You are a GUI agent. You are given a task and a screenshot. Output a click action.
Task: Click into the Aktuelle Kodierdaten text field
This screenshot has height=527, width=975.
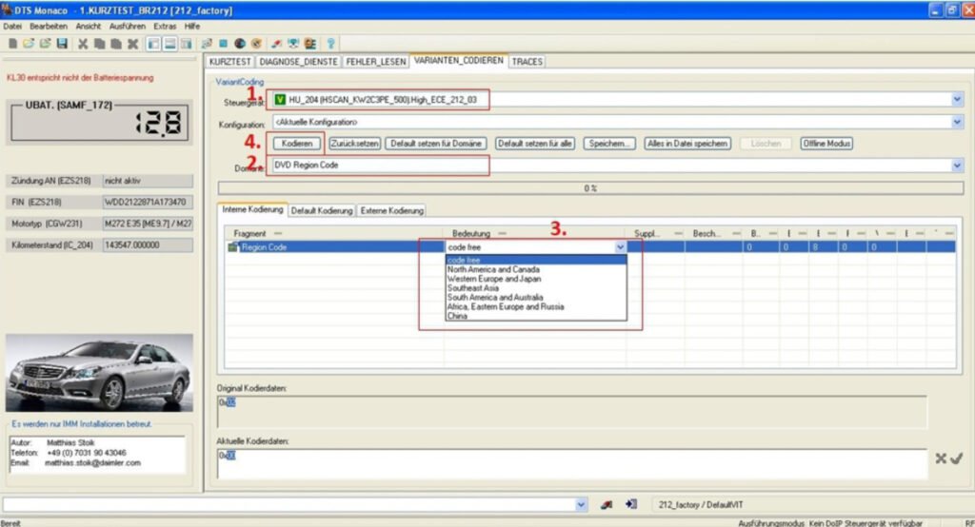click(571, 464)
